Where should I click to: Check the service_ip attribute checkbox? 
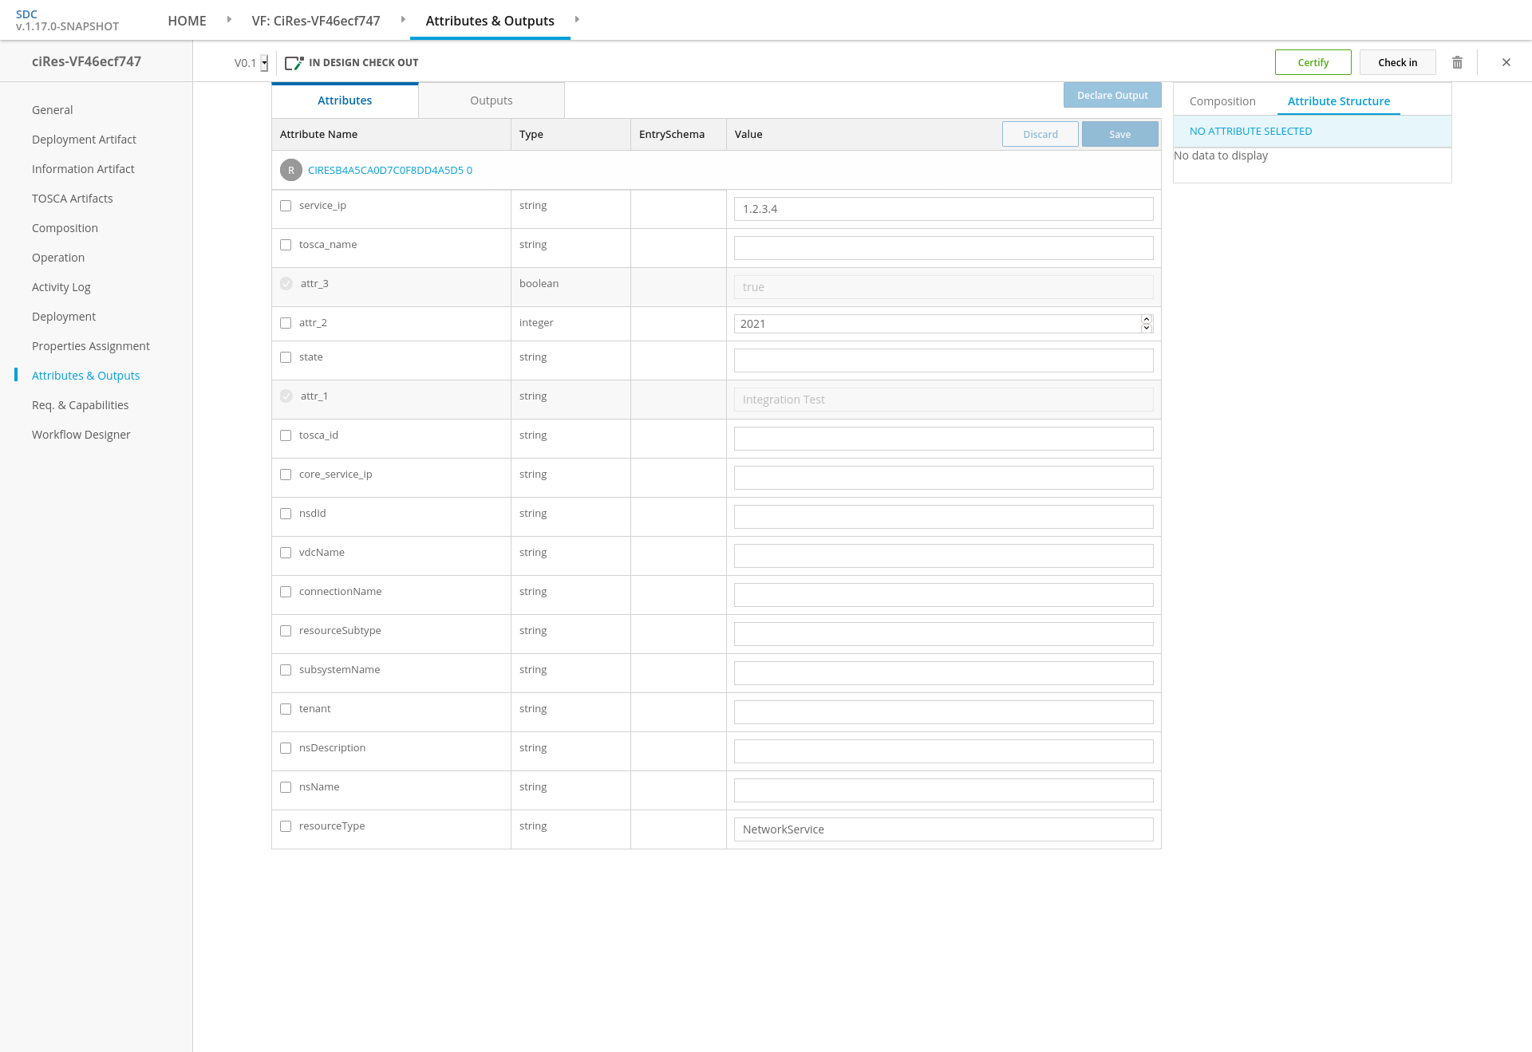tap(286, 206)
